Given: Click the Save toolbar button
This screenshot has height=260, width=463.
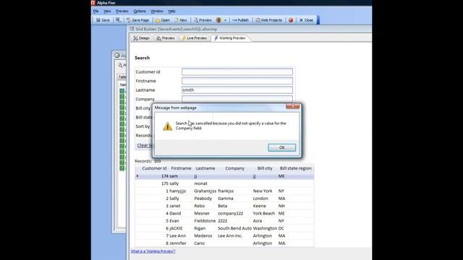Looking at the screenshot, I should [103, 20].
